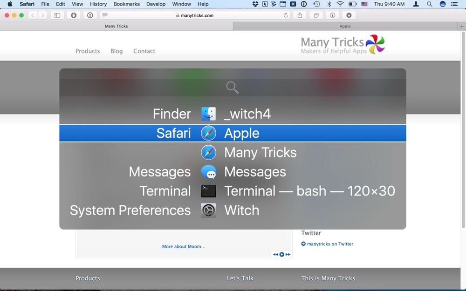
Task: Select the _witch4 Finder window row
Action: tap(233, 114)
